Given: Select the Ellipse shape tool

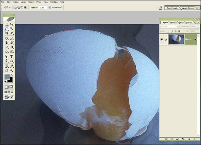Looking at the screenshot, I should (12, 61).
